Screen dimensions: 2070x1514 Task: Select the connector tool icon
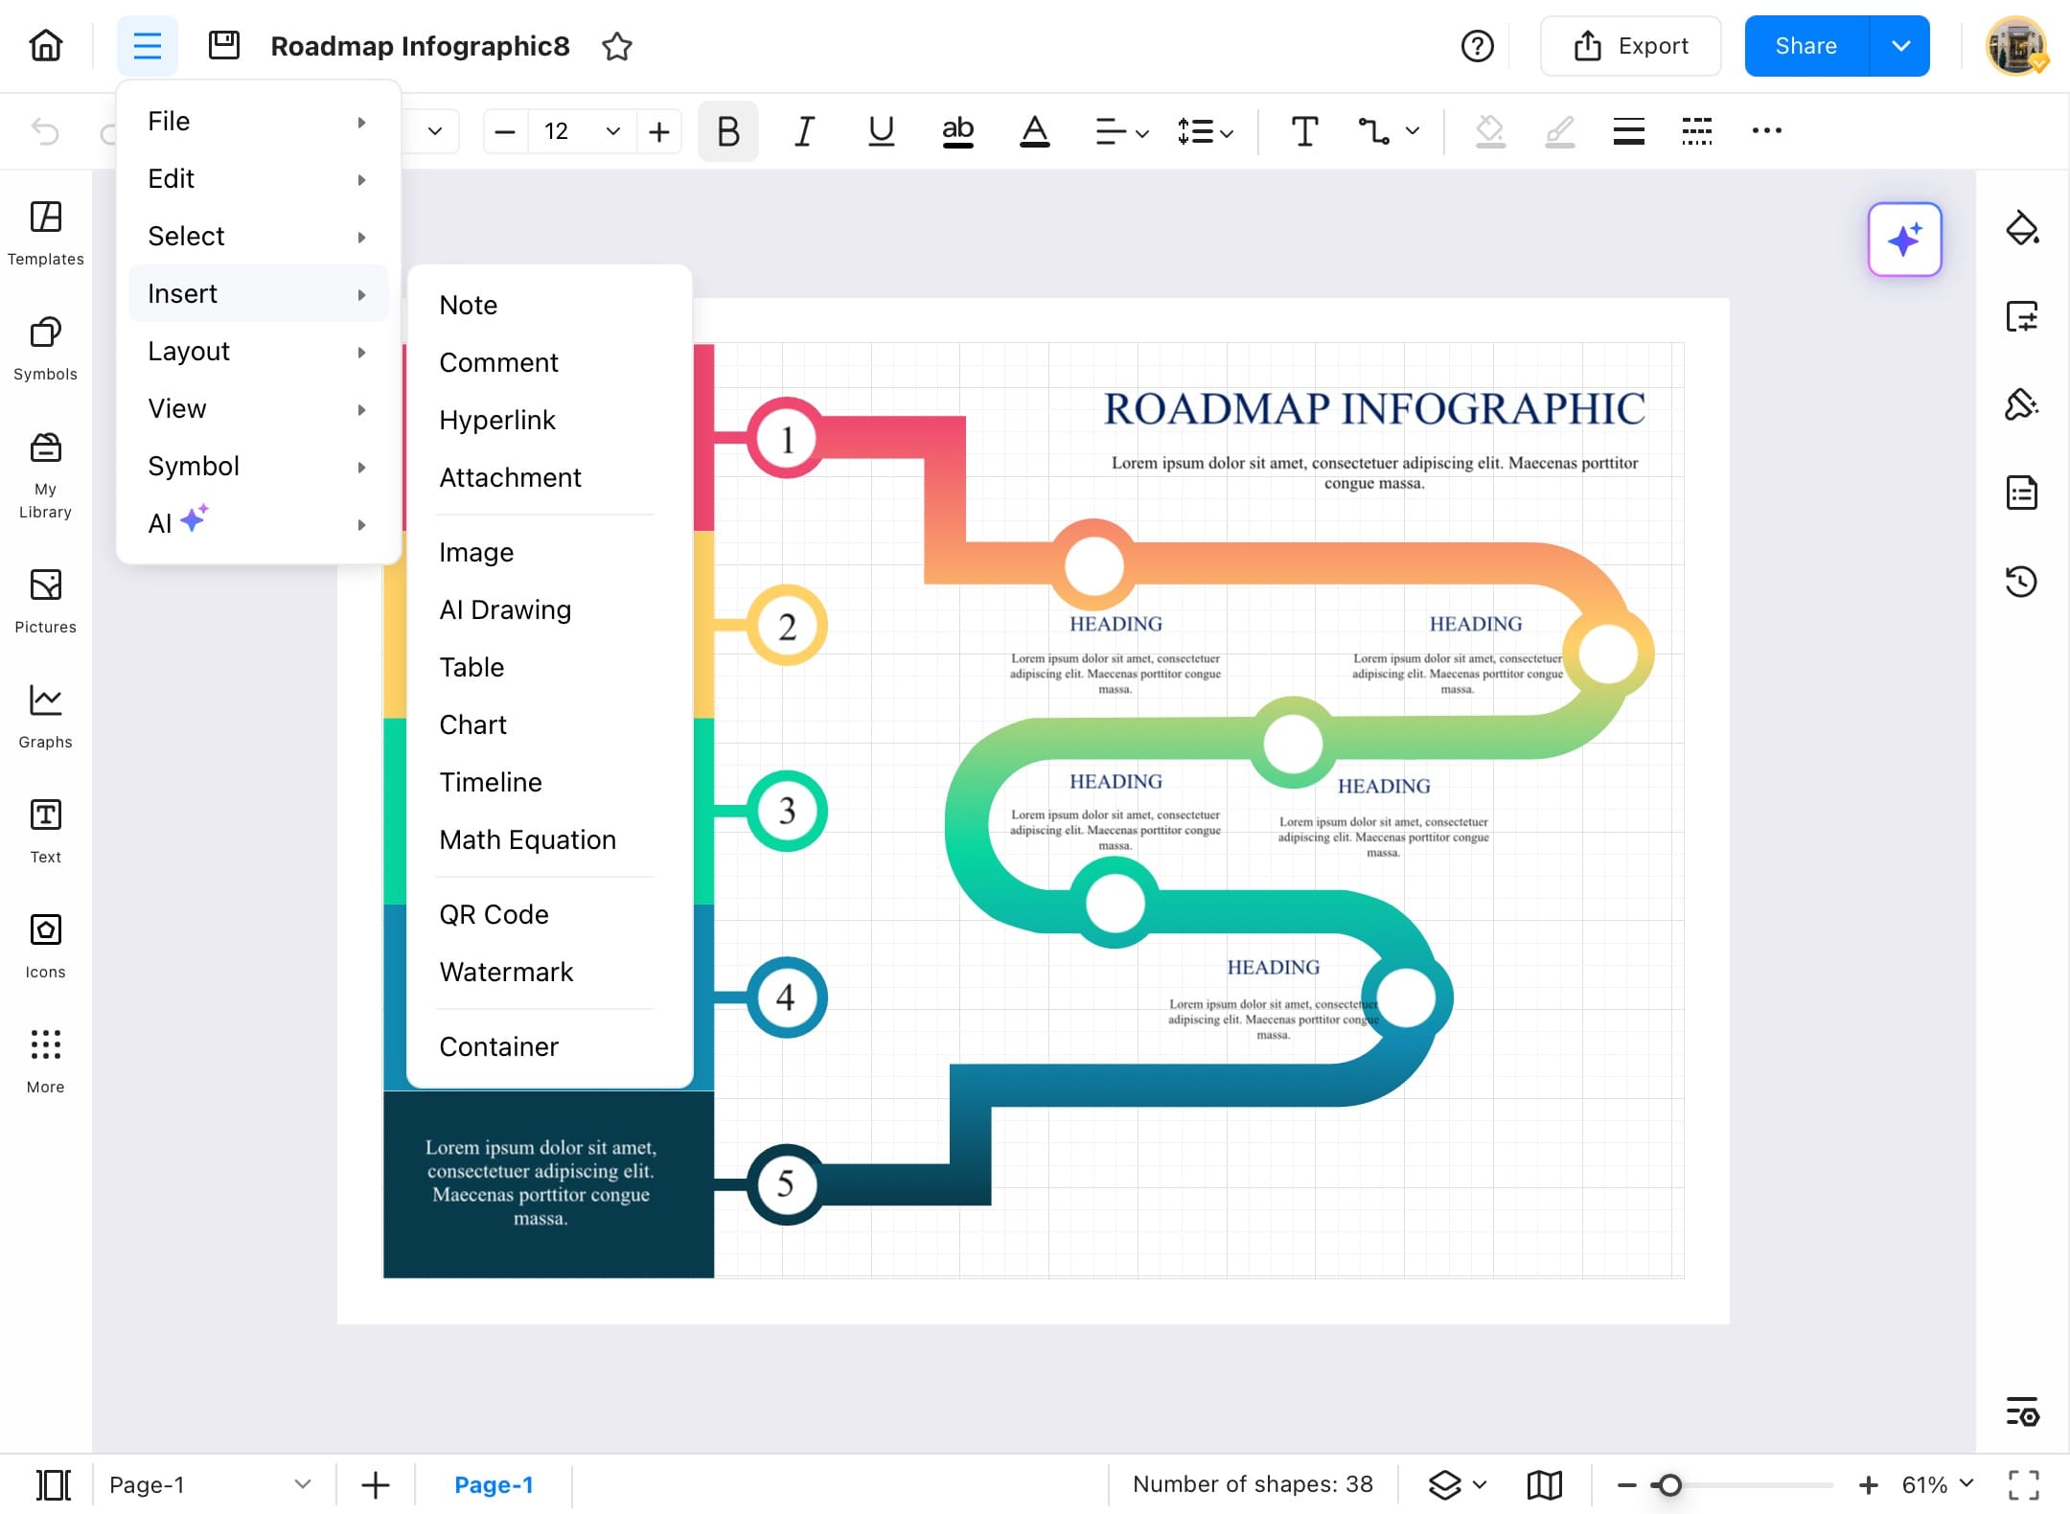tap(1374, 131)
